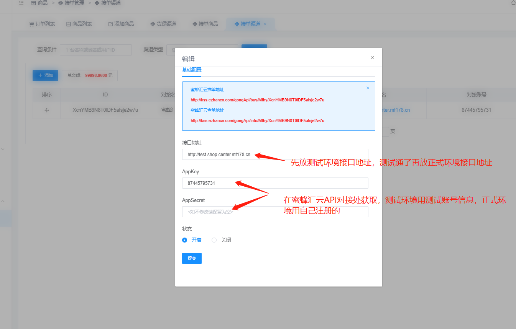Image resolution: width=516 pixels, height=329 pixels.
Task: Click the 商品列表 tab icon
Action: point(69,24)
